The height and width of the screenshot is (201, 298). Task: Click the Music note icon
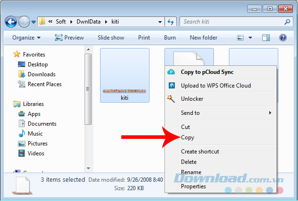click(22, 133)
